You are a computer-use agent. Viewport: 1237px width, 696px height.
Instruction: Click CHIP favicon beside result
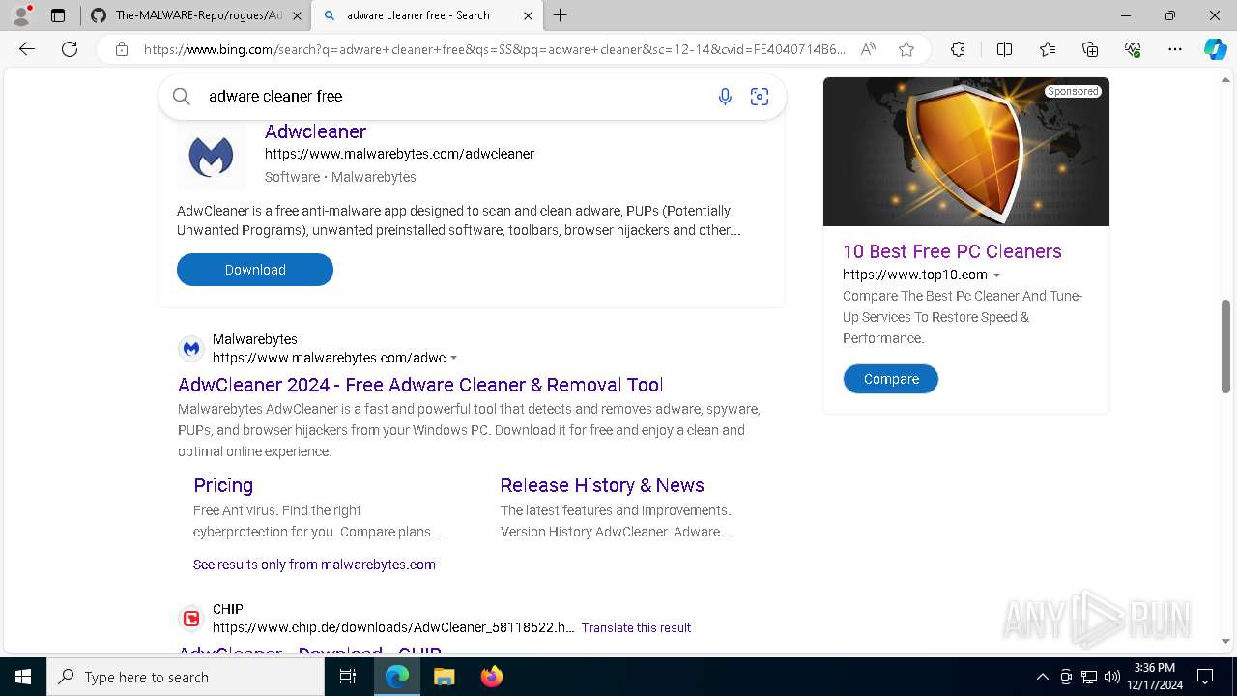click(x=191, y=618)
